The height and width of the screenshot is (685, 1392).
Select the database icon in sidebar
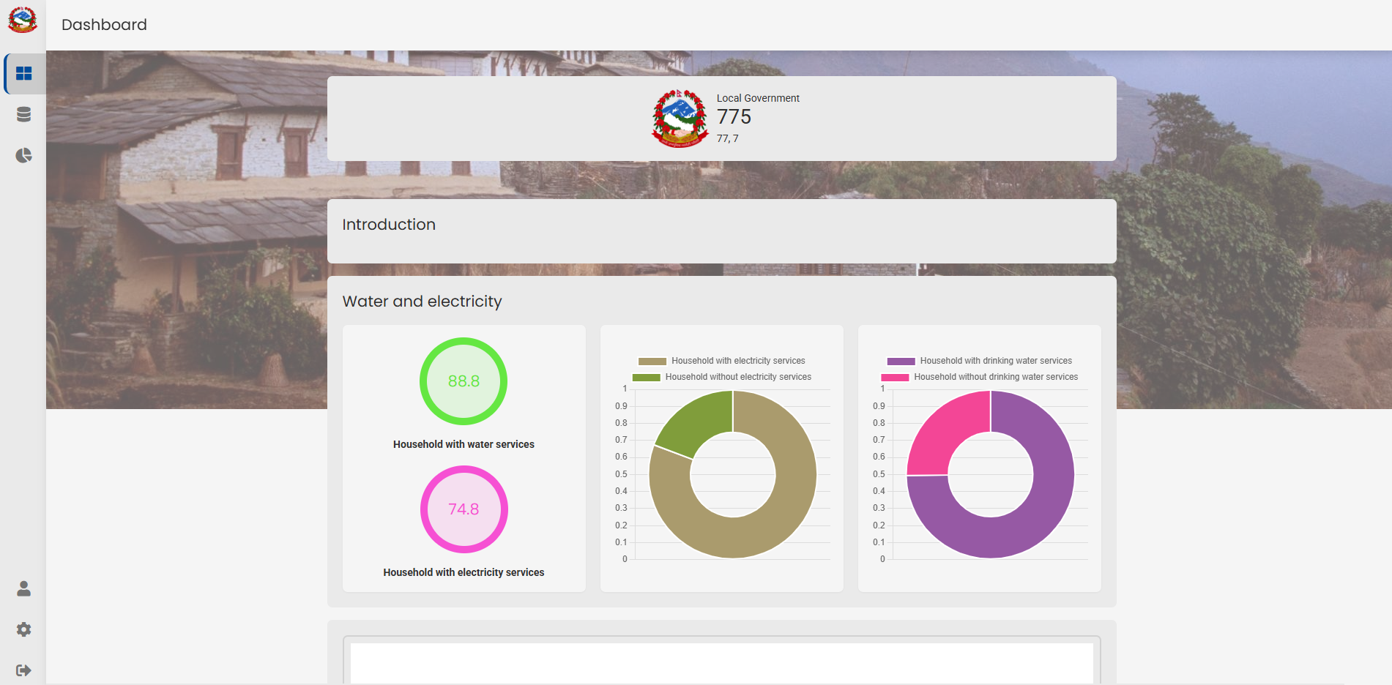click(x=24, y=114)
